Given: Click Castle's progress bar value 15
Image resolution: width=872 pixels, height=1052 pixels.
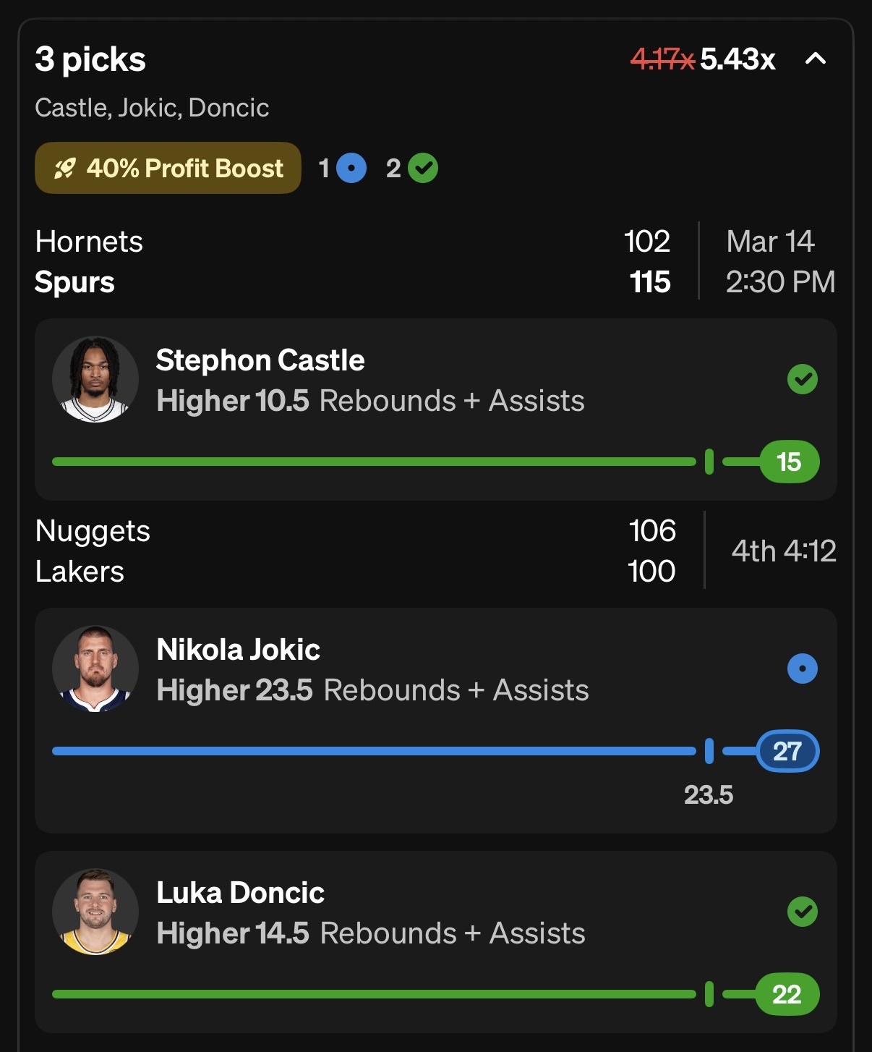Looking at the screenshot, I should (x=789, y=462).
